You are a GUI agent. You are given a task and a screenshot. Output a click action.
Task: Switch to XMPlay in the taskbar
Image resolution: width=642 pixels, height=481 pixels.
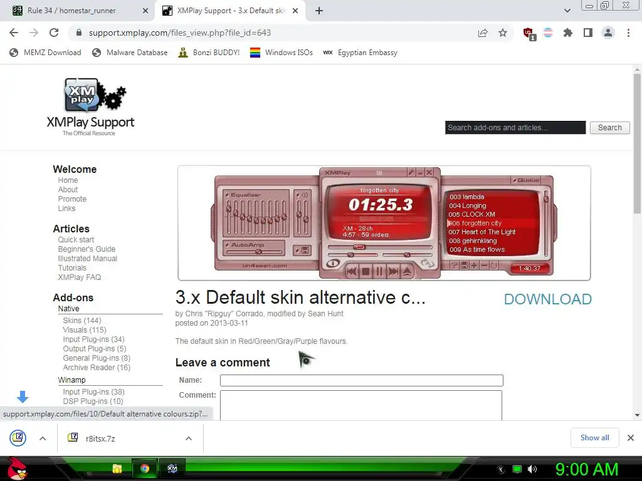(172, 468)
